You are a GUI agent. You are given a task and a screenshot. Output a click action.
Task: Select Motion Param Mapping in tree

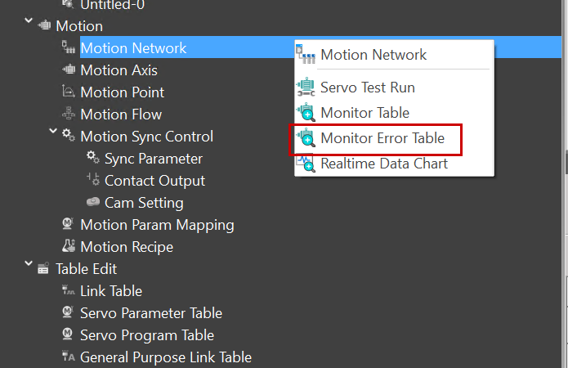pyautogui.click(x=157, y=225)
